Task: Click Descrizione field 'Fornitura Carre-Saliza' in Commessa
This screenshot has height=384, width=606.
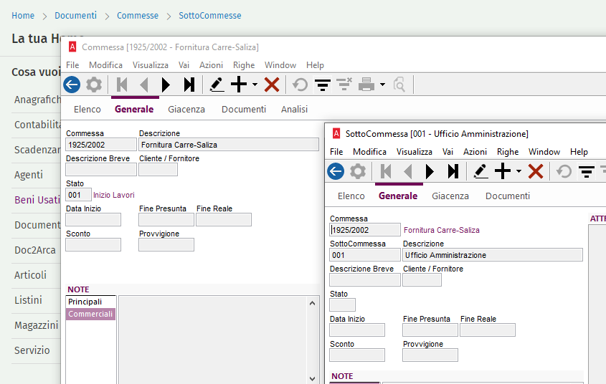Action: [229, 145]
